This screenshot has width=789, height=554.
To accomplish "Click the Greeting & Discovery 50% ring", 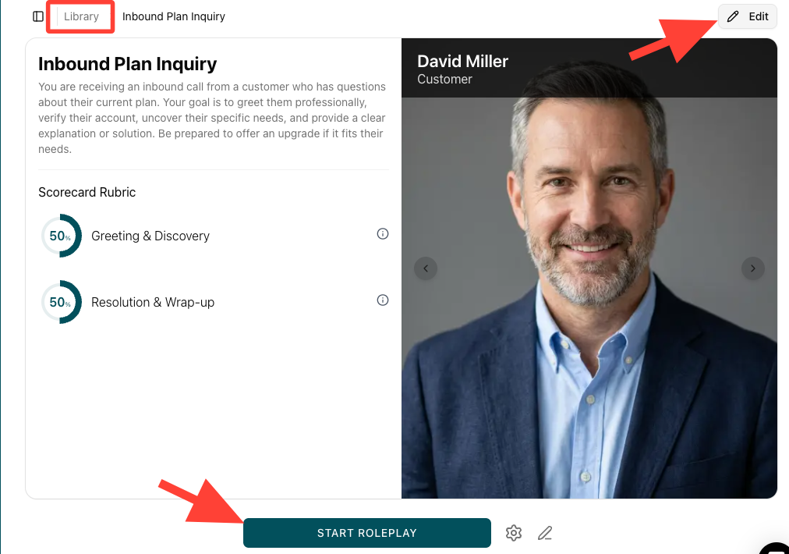I will (61, 236).
